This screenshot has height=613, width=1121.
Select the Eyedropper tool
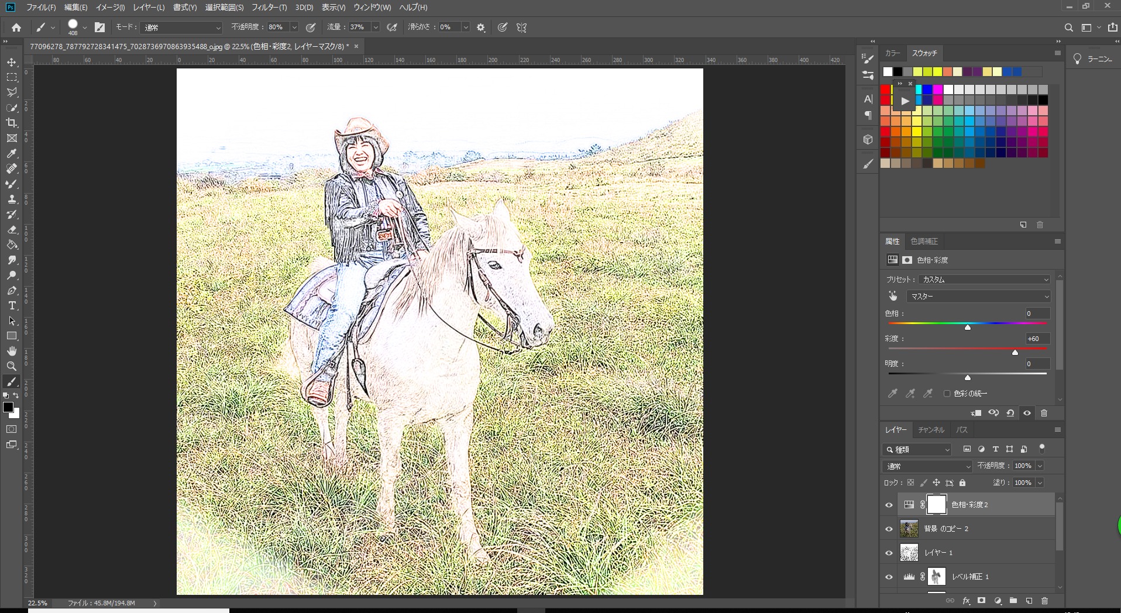12,154
